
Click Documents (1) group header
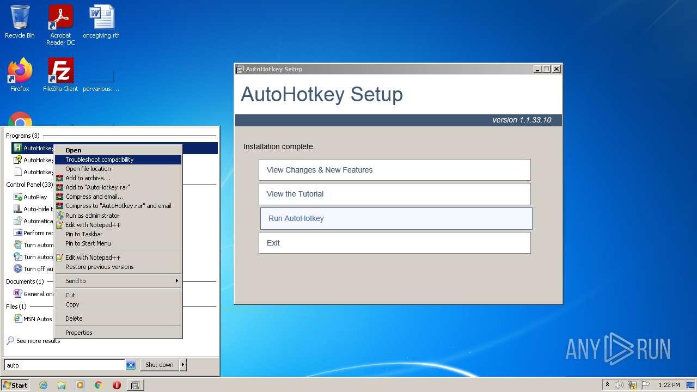tap(25, 281)
